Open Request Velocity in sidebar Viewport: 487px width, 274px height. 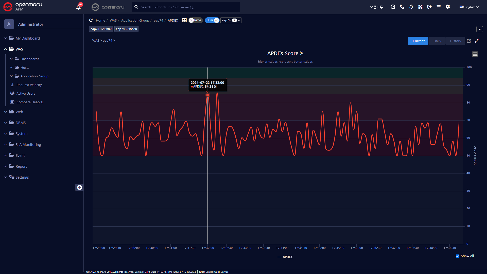pyautogui.click(x=29, y=85)
